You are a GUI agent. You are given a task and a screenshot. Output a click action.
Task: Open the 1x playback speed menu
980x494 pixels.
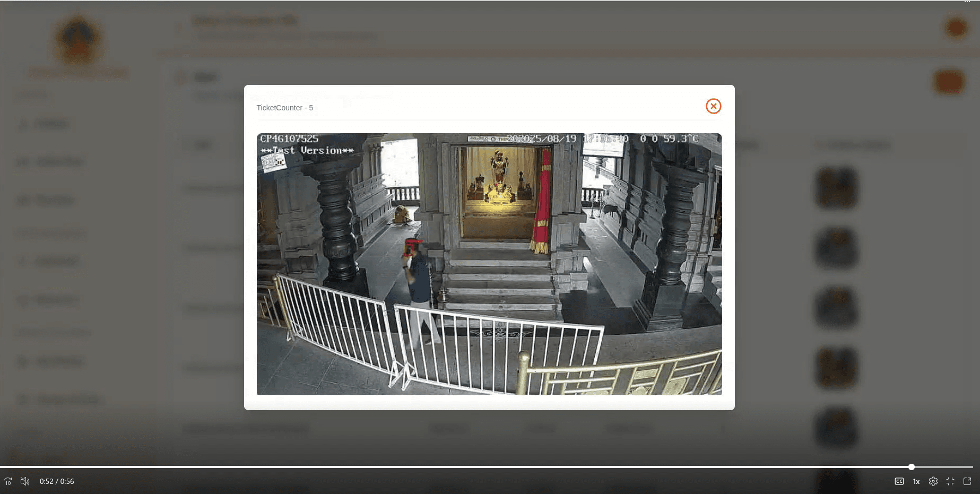(x=916, y=481)
